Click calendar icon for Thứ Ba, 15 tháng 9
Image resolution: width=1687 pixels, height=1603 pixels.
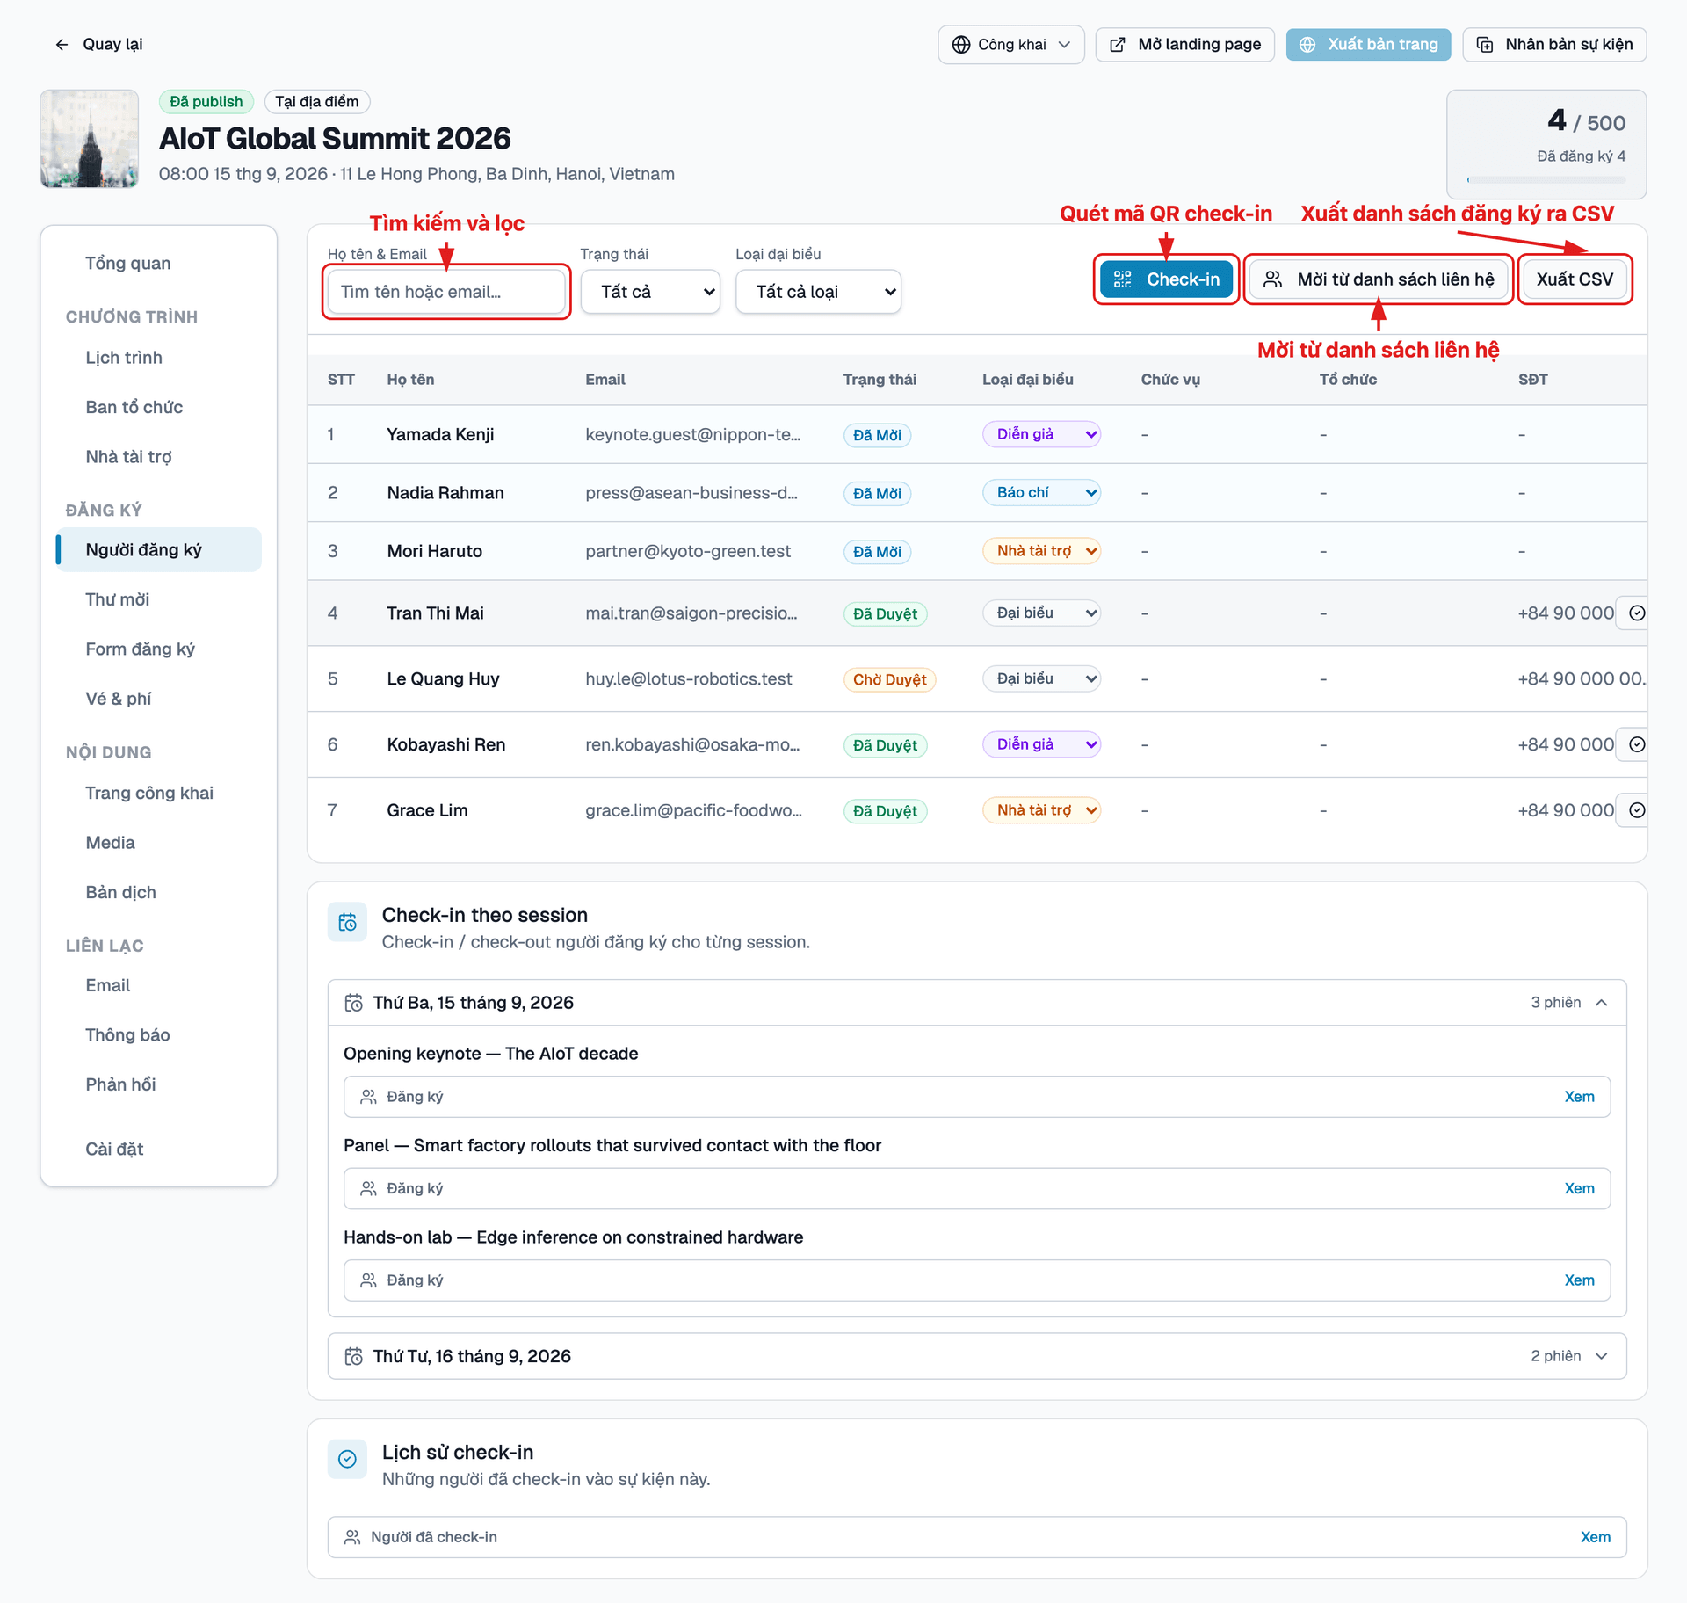(x=353, y=1003)
